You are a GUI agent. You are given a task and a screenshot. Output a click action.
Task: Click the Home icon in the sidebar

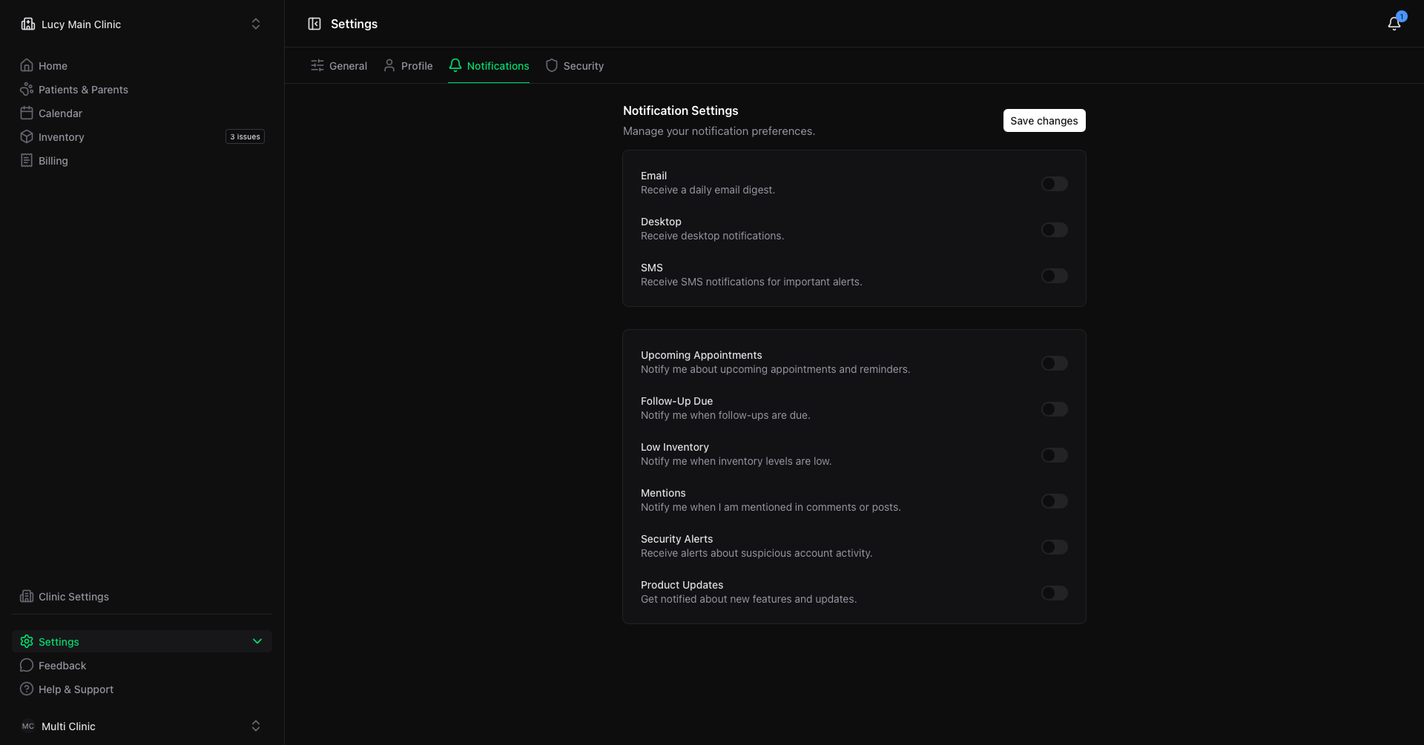(27, 65)
